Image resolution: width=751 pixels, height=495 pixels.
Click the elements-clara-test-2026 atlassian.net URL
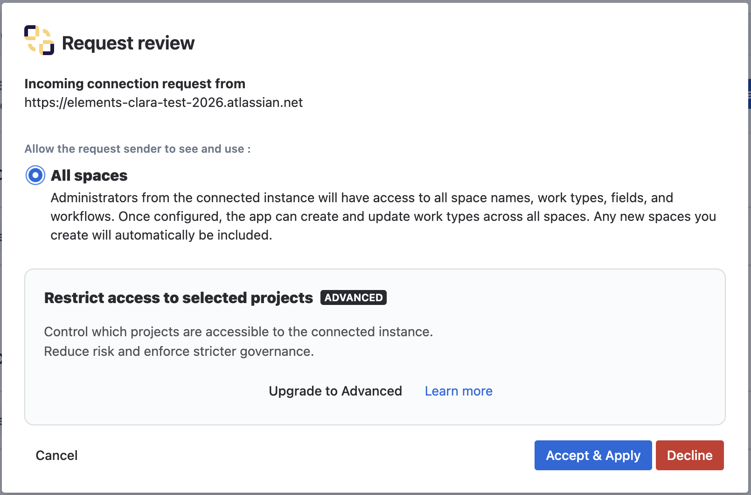pos(164,102)
